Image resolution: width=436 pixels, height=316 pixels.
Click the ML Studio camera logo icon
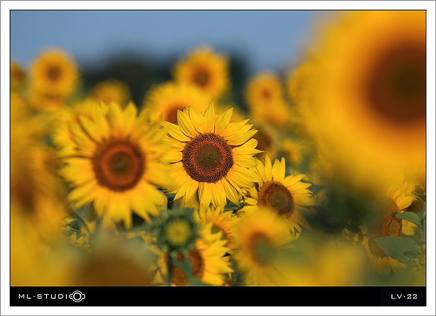pyautogui.click(x=78, y=296)
